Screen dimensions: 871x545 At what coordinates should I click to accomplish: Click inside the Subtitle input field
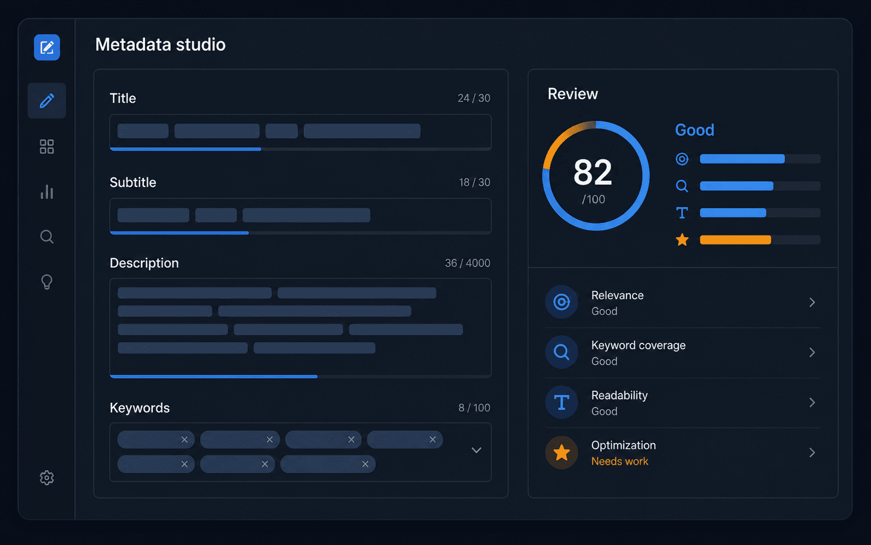tap(300, 215)
